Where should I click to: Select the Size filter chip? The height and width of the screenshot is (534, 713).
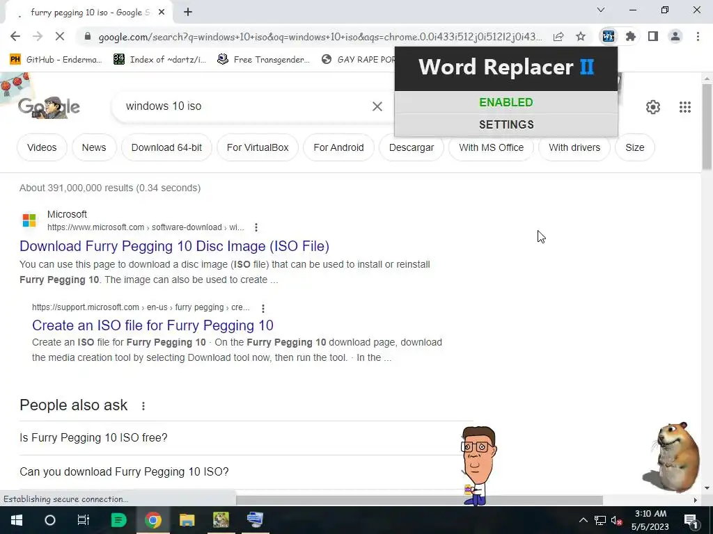point(635,147)
